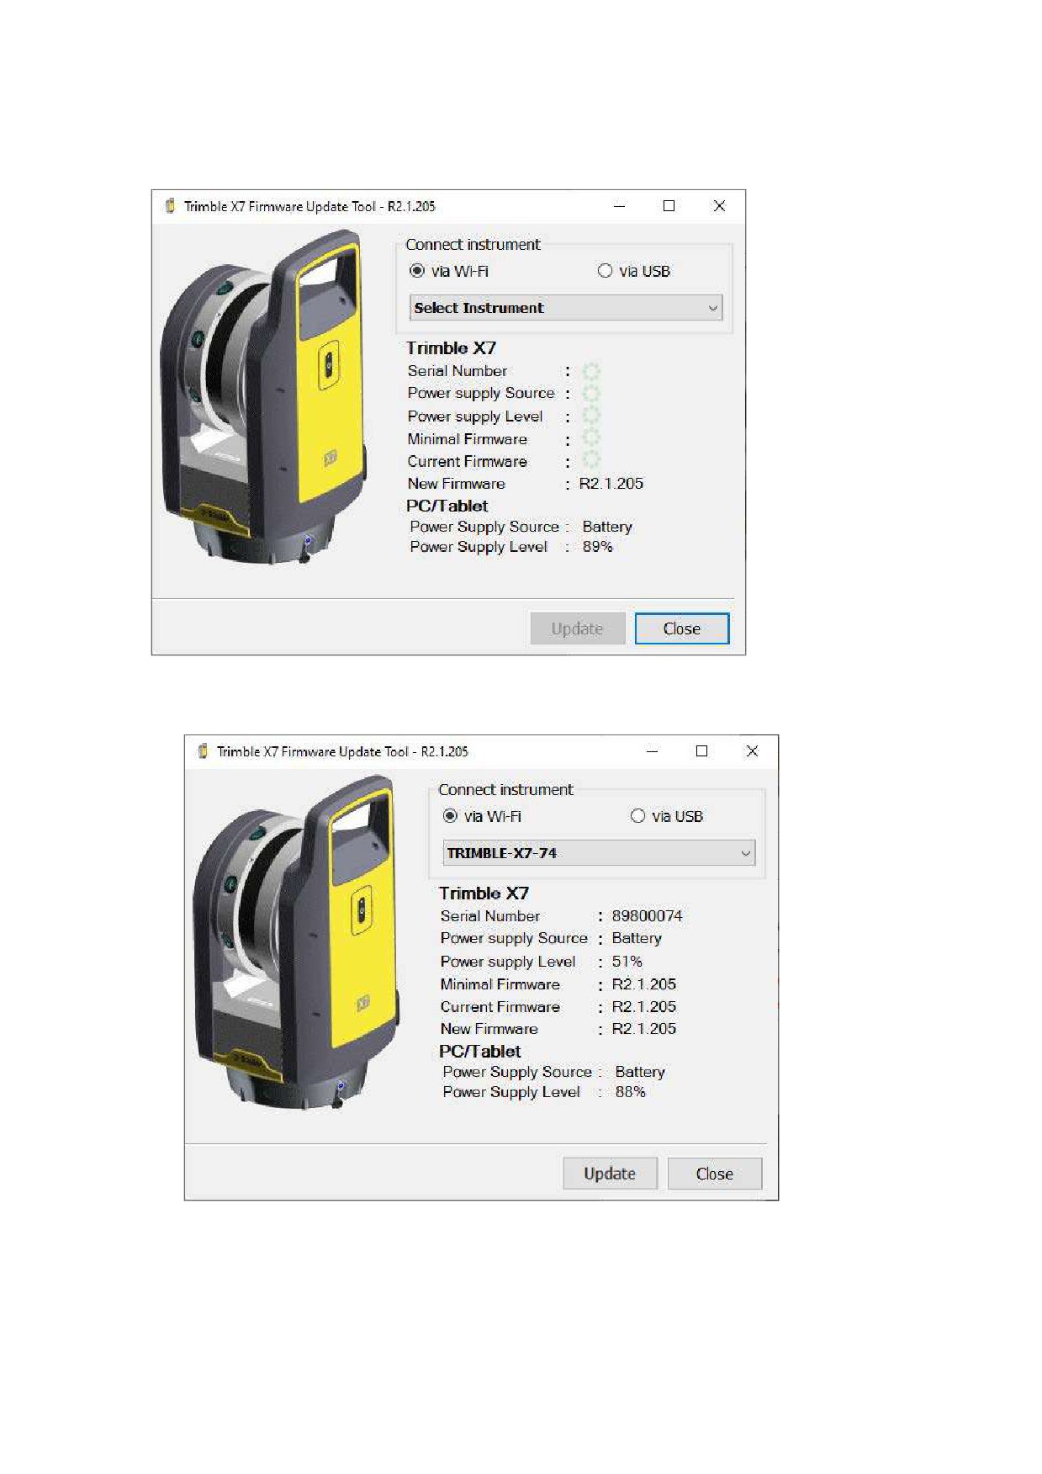Screen dimensions: 1042x1474
Task: Click the loading spinner beside Current Firmware
Action: click(x=591, y=460)
